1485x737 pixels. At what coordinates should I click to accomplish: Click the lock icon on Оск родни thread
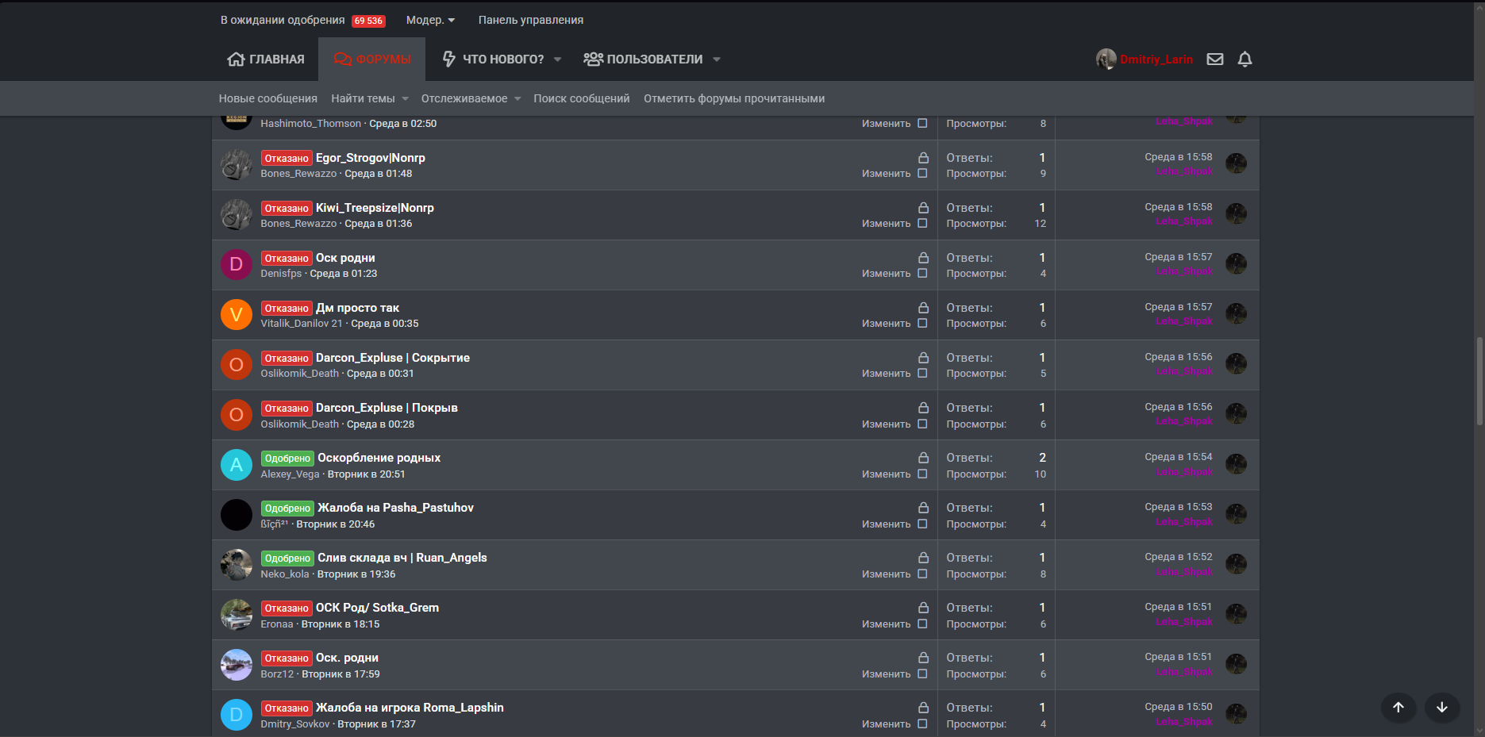[923, 258]
